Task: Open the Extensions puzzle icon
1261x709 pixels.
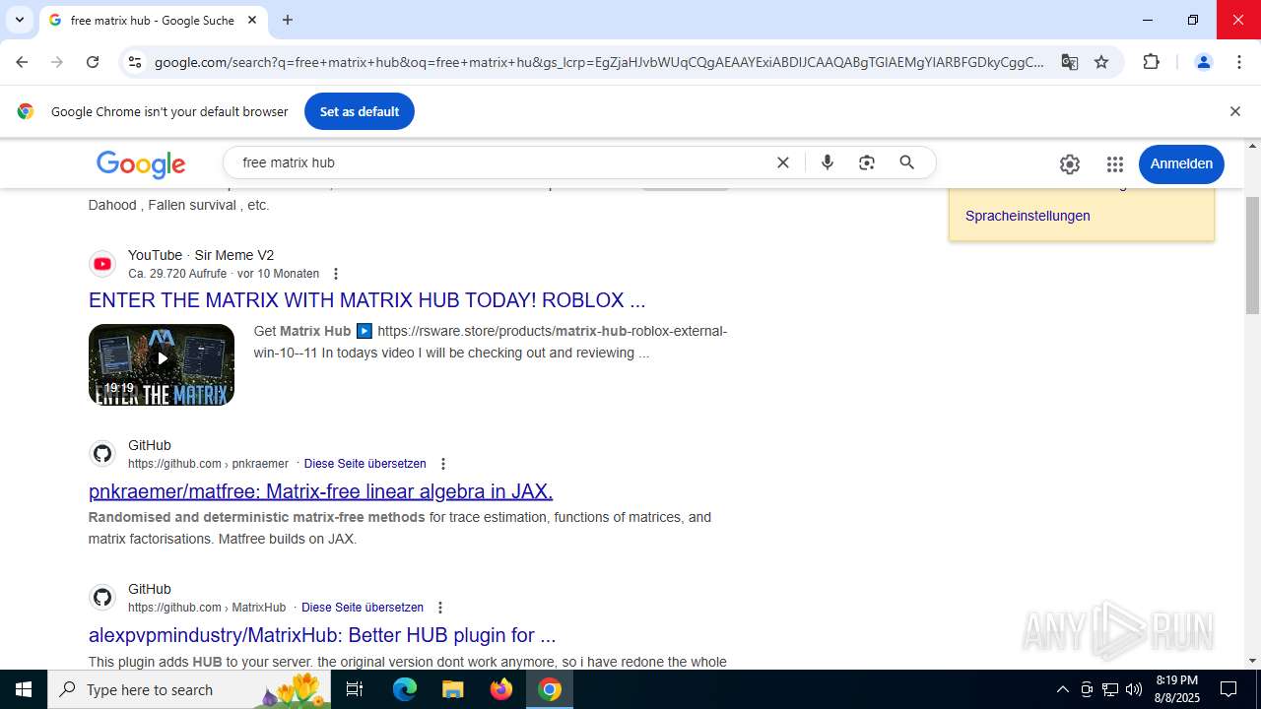Action: pyautogui.click(x=1151, y=62)
